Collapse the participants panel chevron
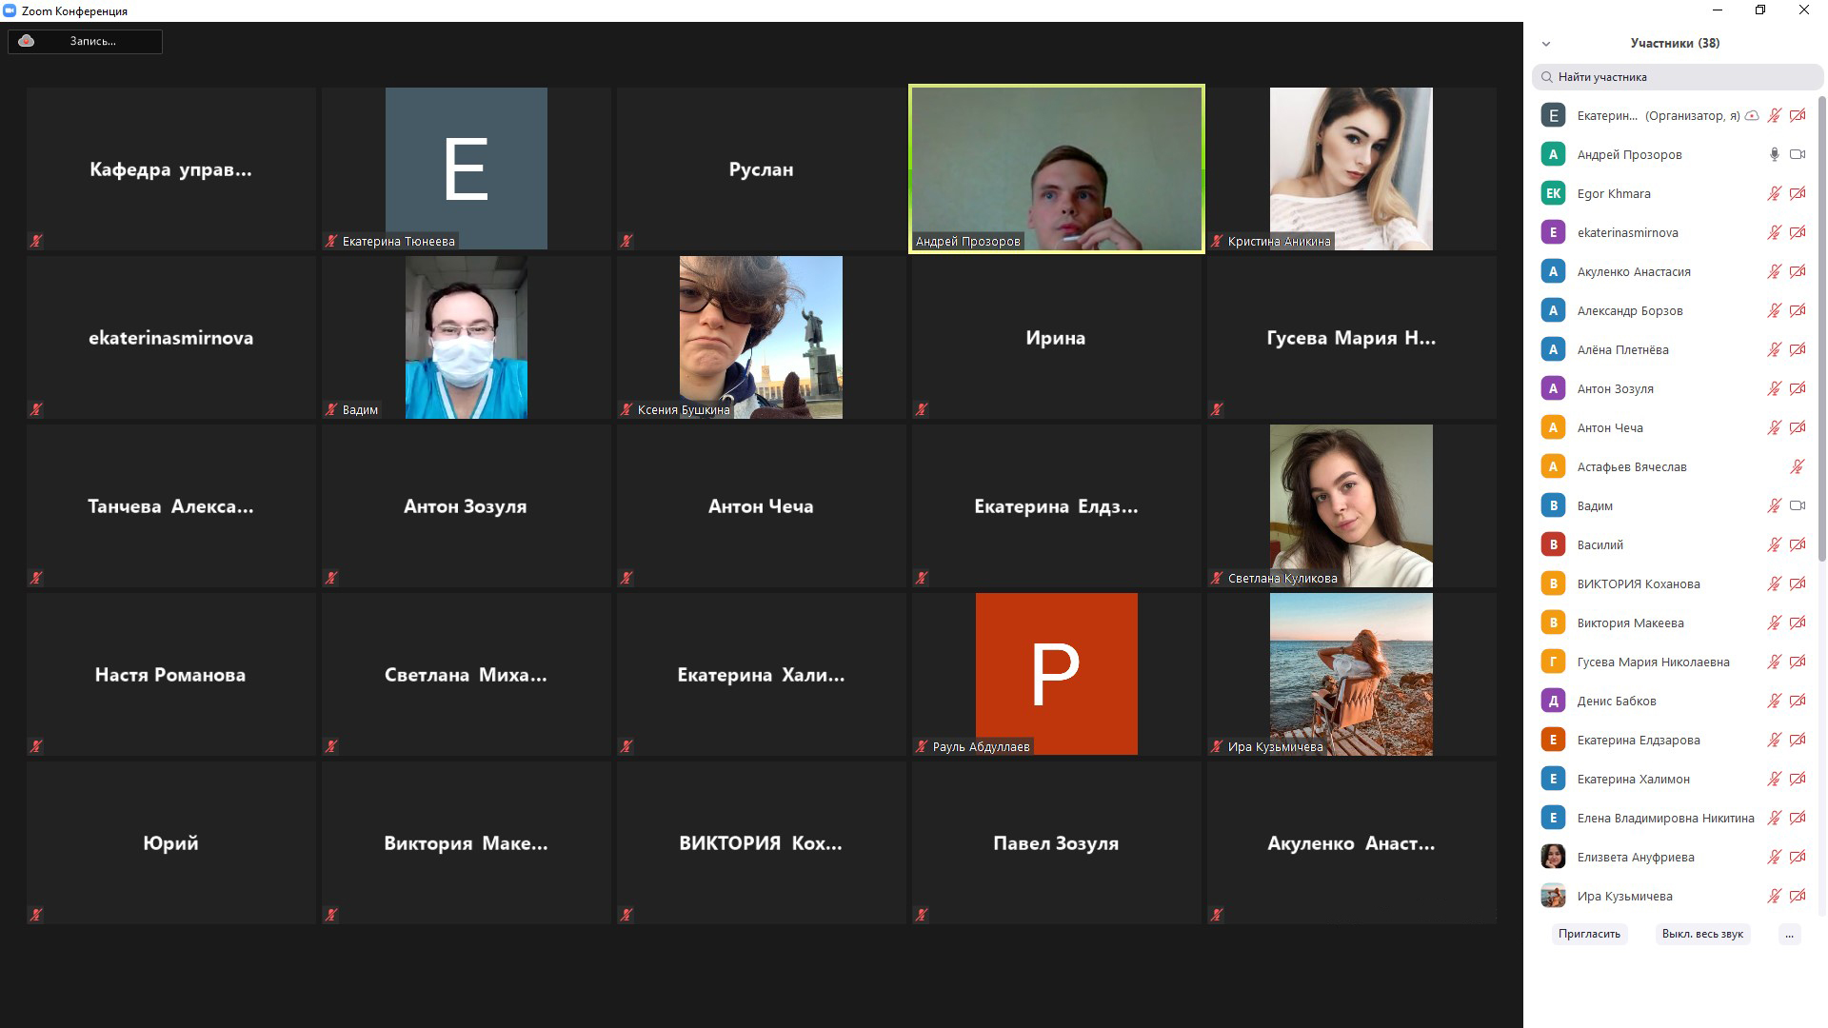Screen dimensions: 1828x1028 tap(1546, 44)
